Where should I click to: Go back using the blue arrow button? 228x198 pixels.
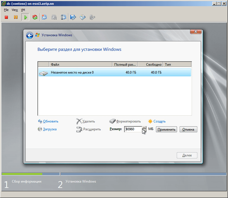(30, 35)
